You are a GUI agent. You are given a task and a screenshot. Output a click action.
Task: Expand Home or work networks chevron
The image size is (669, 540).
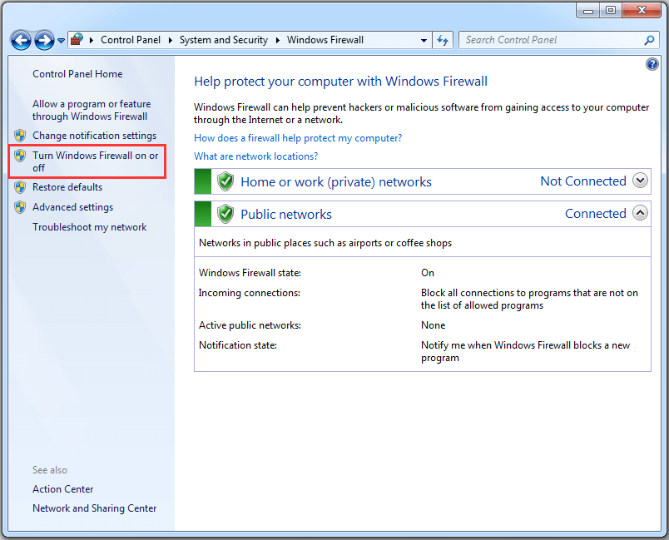pyautogui.click(x=640, y=180)
